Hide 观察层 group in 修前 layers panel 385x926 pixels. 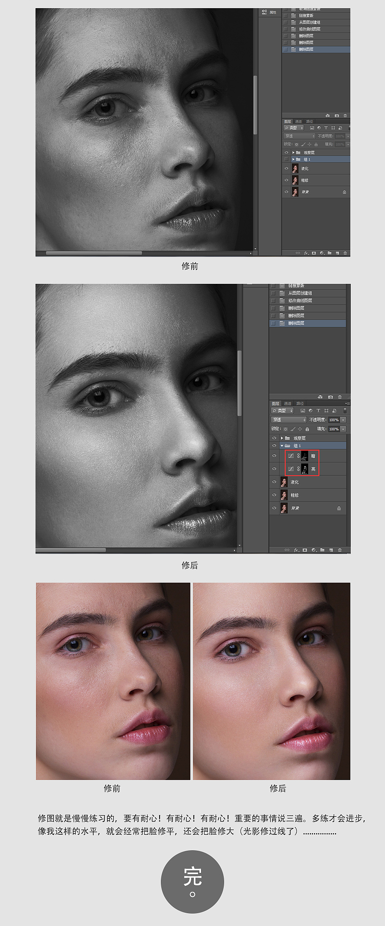(x=286, y=152)
